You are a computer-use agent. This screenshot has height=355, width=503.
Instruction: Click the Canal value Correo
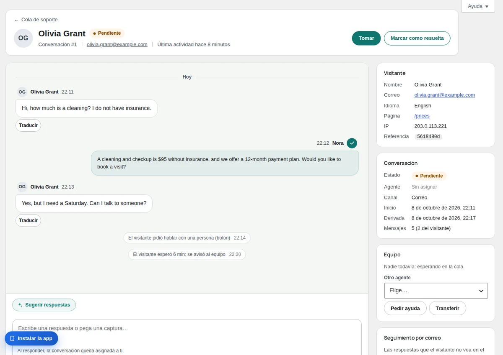pyautogui.click(x=420, y=197)
